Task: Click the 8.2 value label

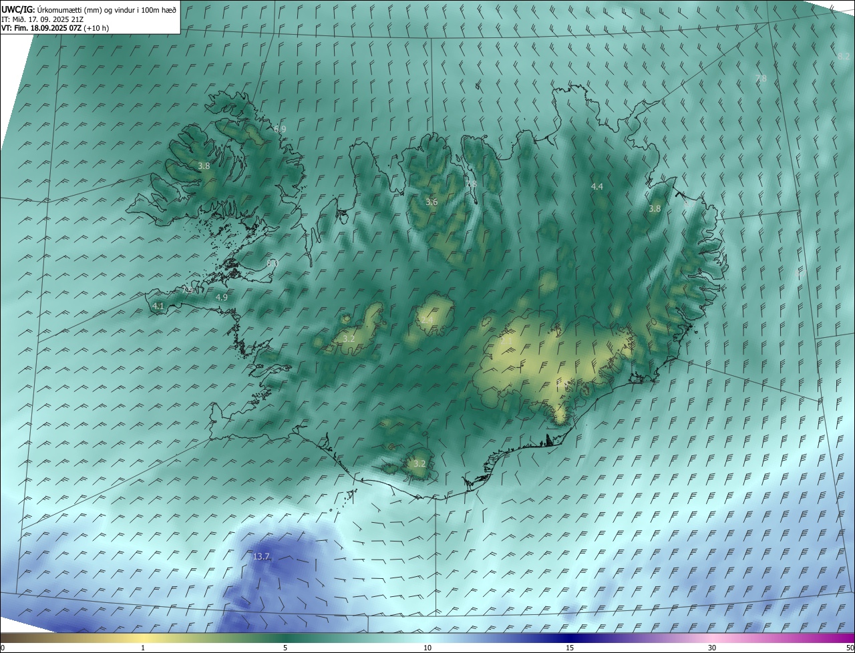Action: click(x=844, y=57)
